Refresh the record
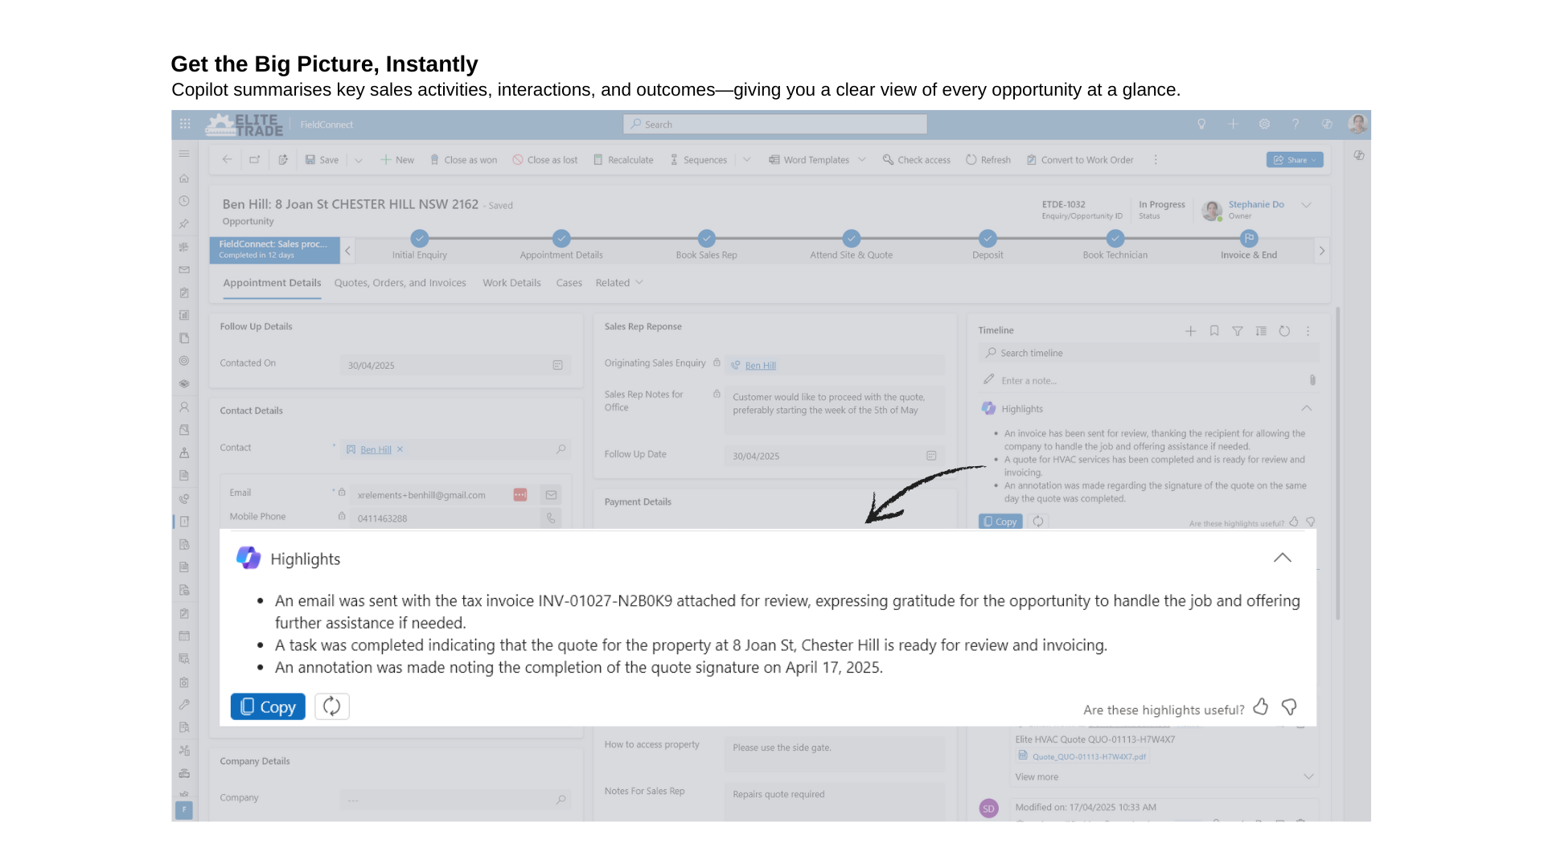This screenshot has height=868, width=1544. tap(988, 159)
